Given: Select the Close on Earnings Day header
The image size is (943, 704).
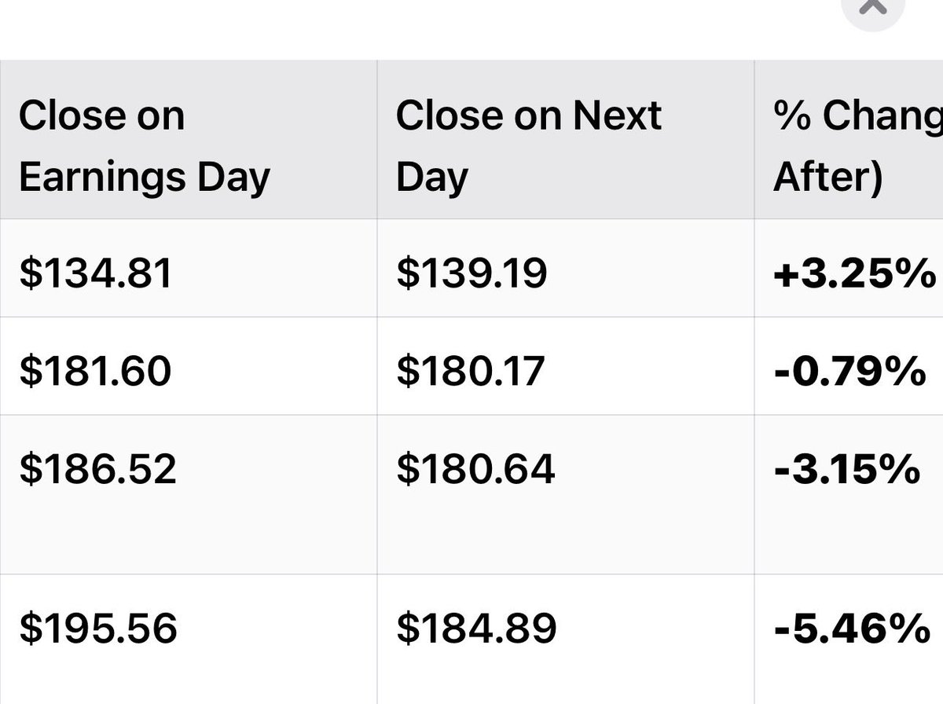Looking at the screenshot, I should click(x=189, y=140).
